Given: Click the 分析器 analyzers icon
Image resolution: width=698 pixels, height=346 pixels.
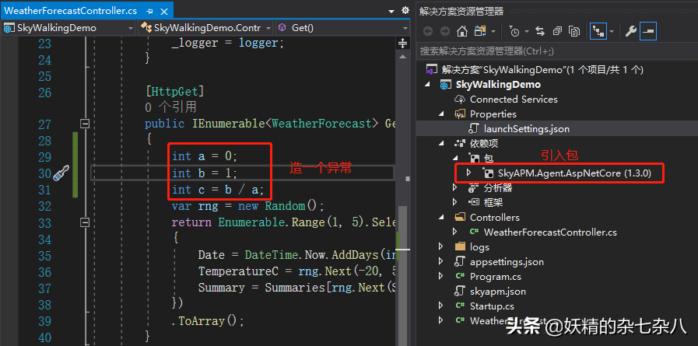Looking at the screenshot, I should [x=474, y=188].
